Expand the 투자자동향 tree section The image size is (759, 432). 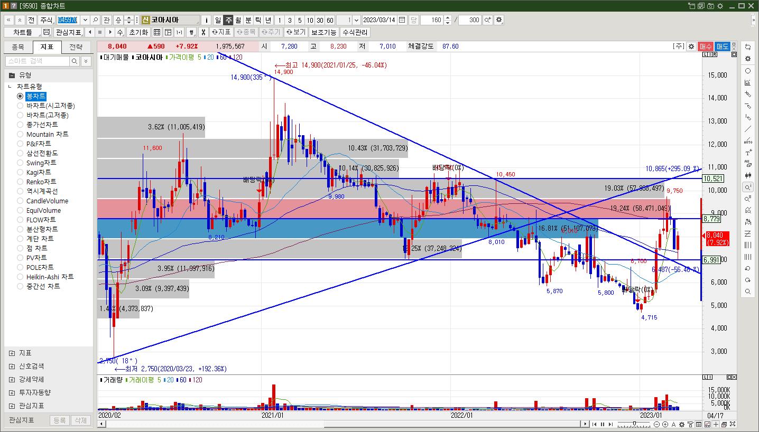pyautogui.click(x=12, y=392)
